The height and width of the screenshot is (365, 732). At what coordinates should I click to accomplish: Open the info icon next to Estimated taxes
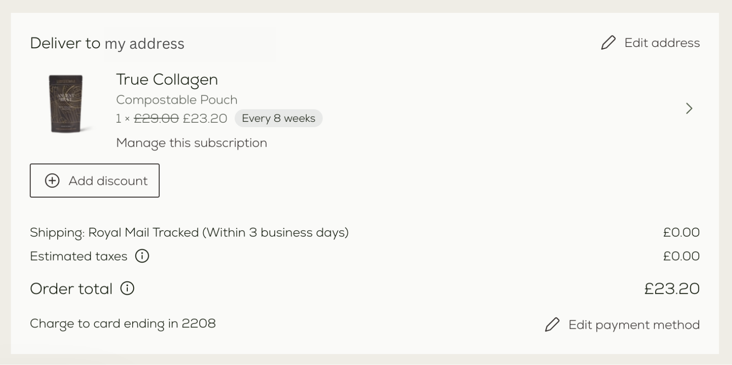tap(142, 256)
